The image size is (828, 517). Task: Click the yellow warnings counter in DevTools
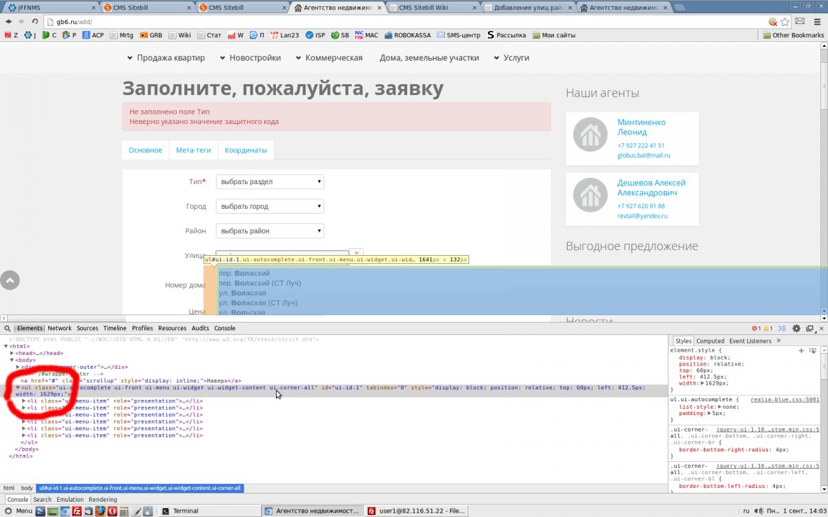767,329
